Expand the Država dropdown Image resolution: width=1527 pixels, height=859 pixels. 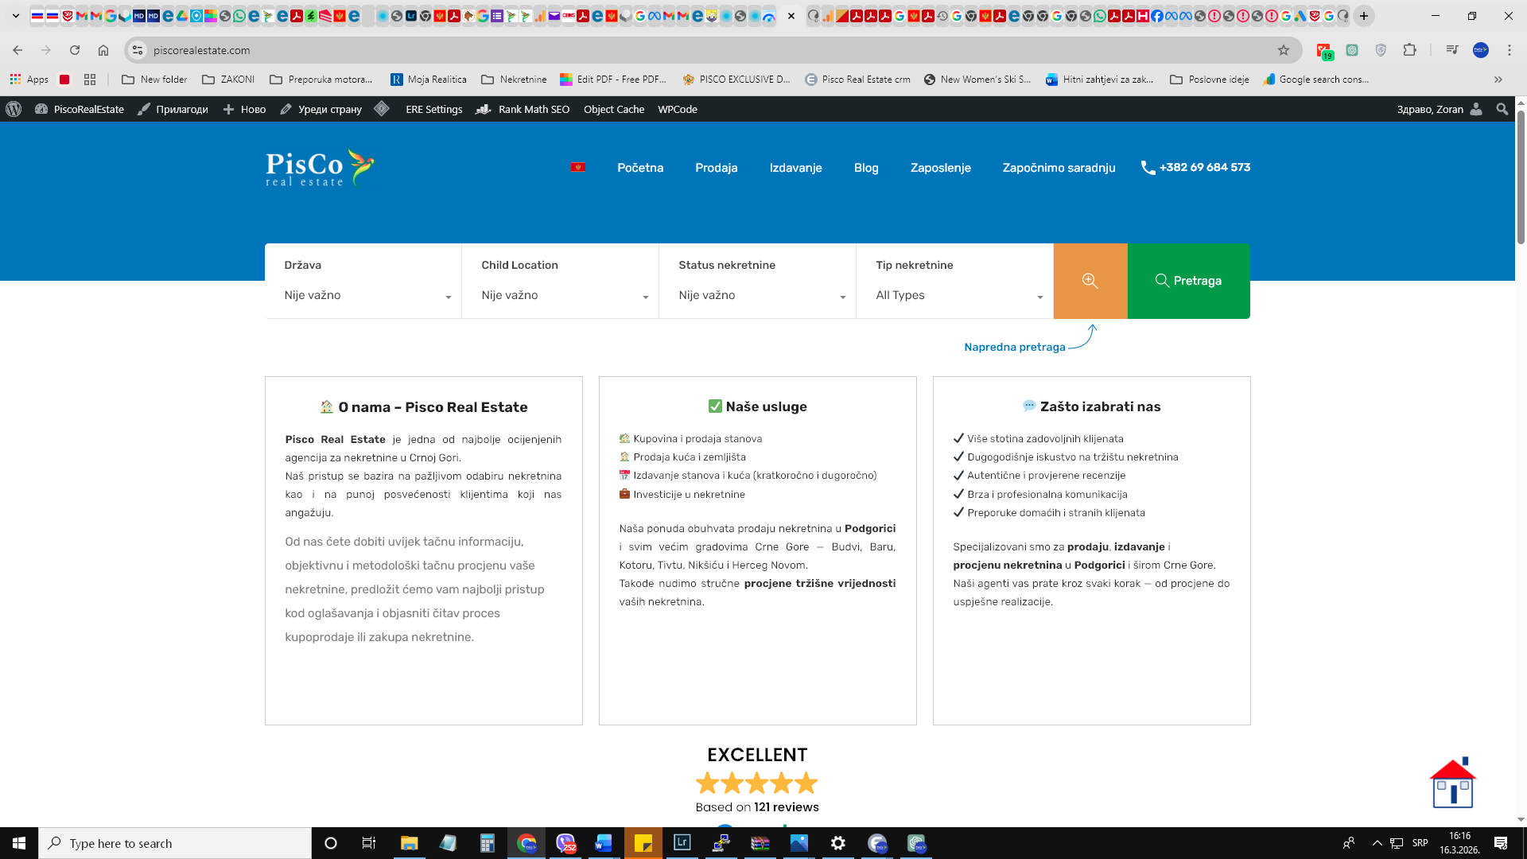point(363,295)
